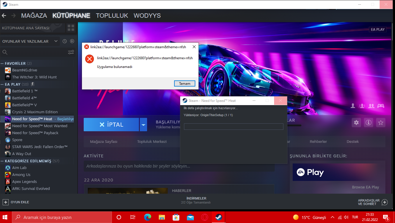Open the Destek tab
The width and height of the screenshot is (395, 223).
pyautogui.click(x=353, y=142)
